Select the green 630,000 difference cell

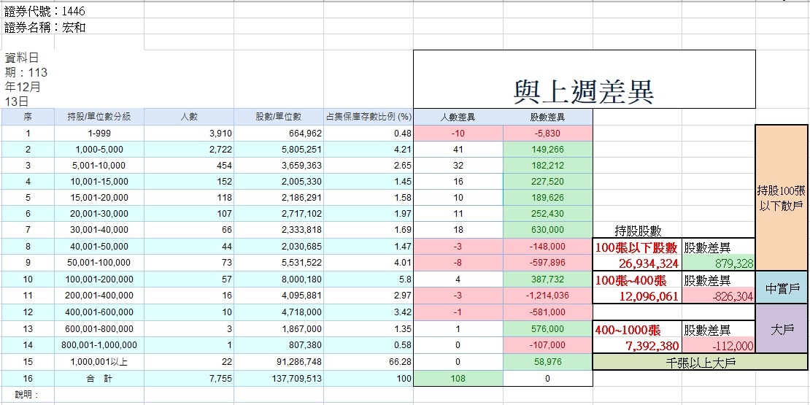pyautogui.click(x=547, y=231)
